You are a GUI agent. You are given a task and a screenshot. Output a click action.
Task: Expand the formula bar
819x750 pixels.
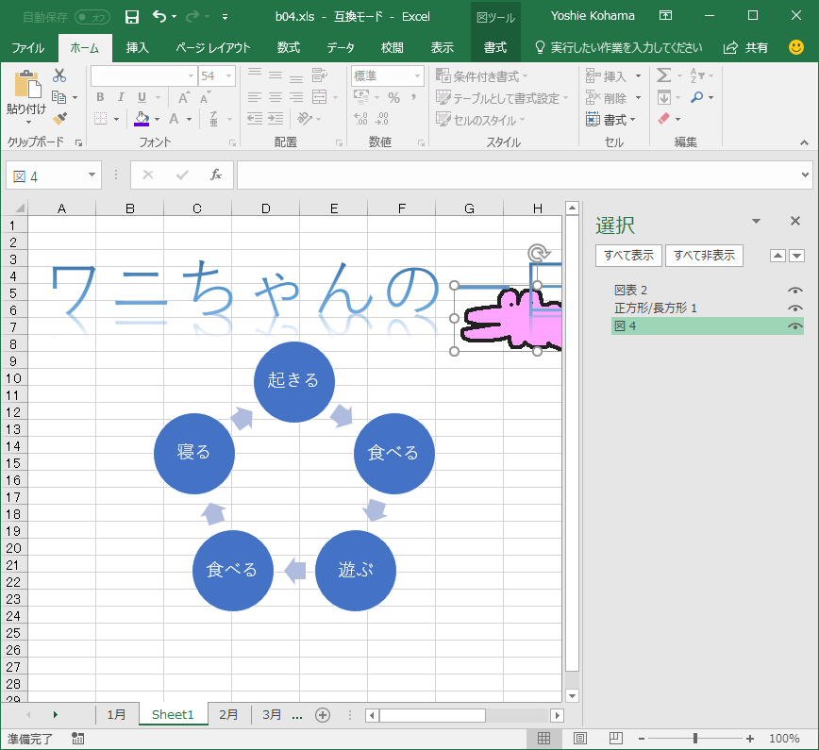(805, 175)
